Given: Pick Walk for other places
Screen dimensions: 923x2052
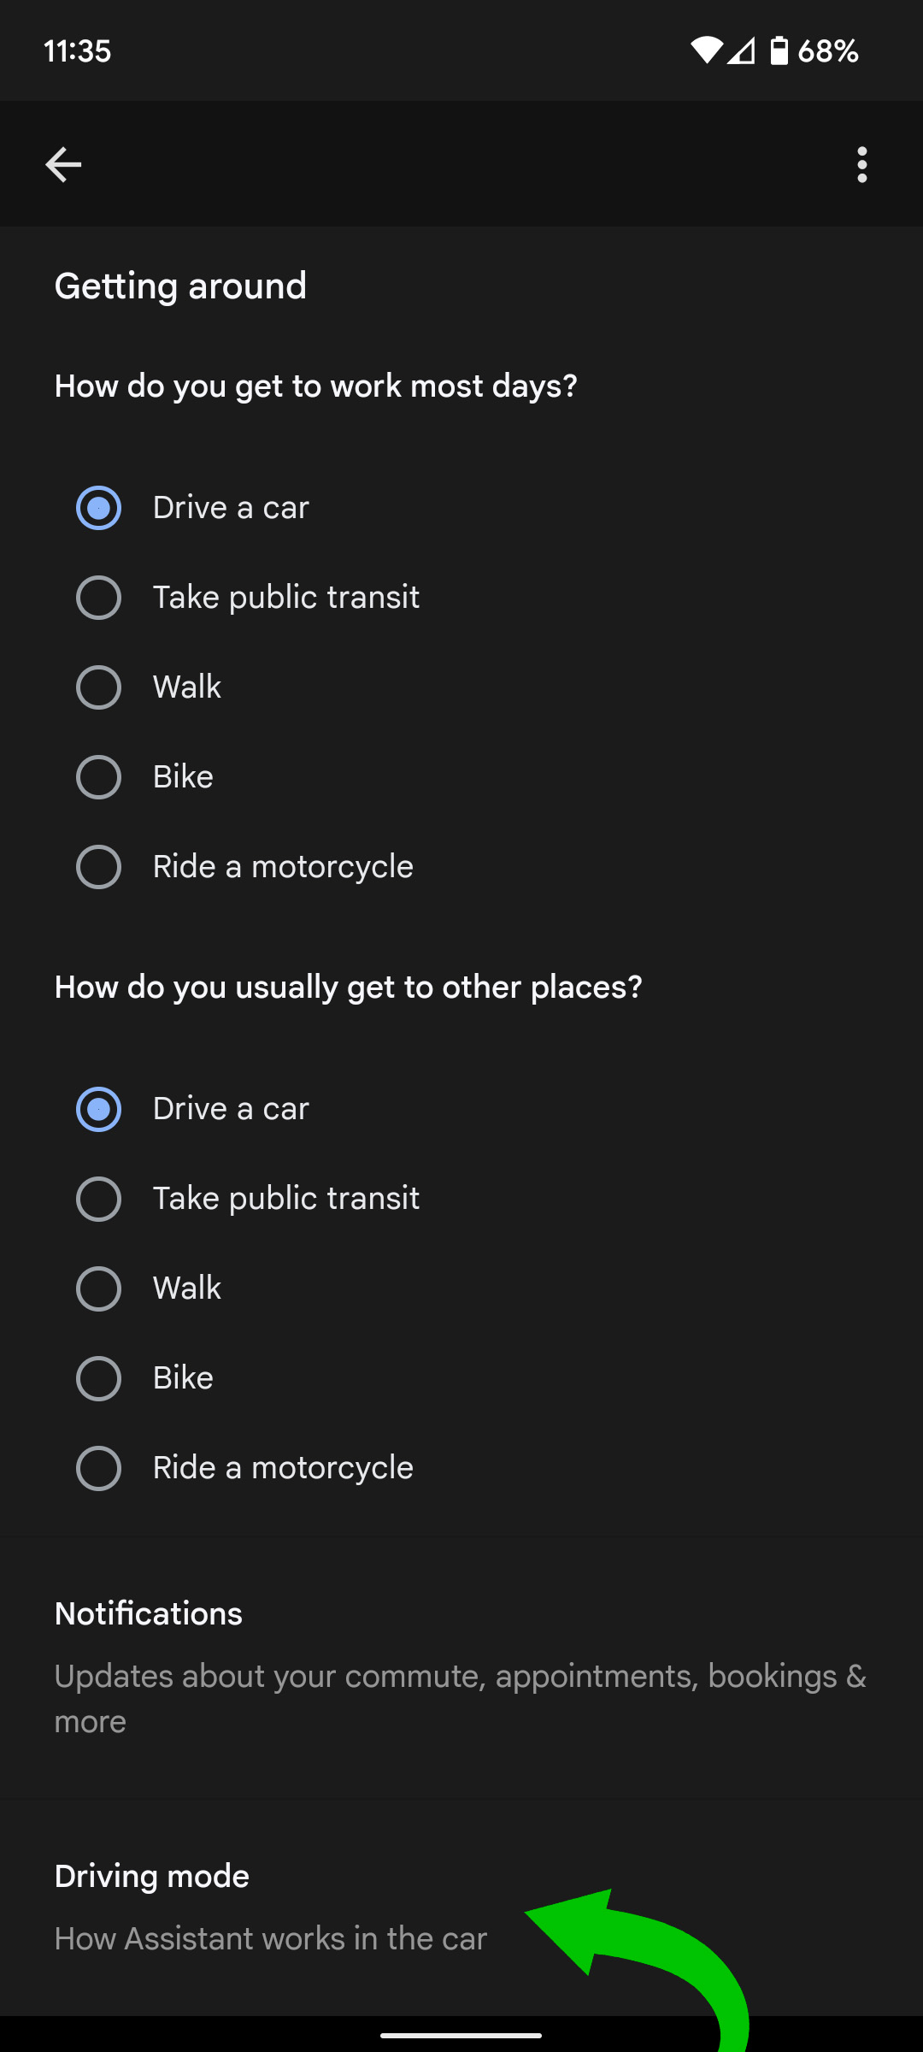Looking at the screenshot, I should 99,1288.
